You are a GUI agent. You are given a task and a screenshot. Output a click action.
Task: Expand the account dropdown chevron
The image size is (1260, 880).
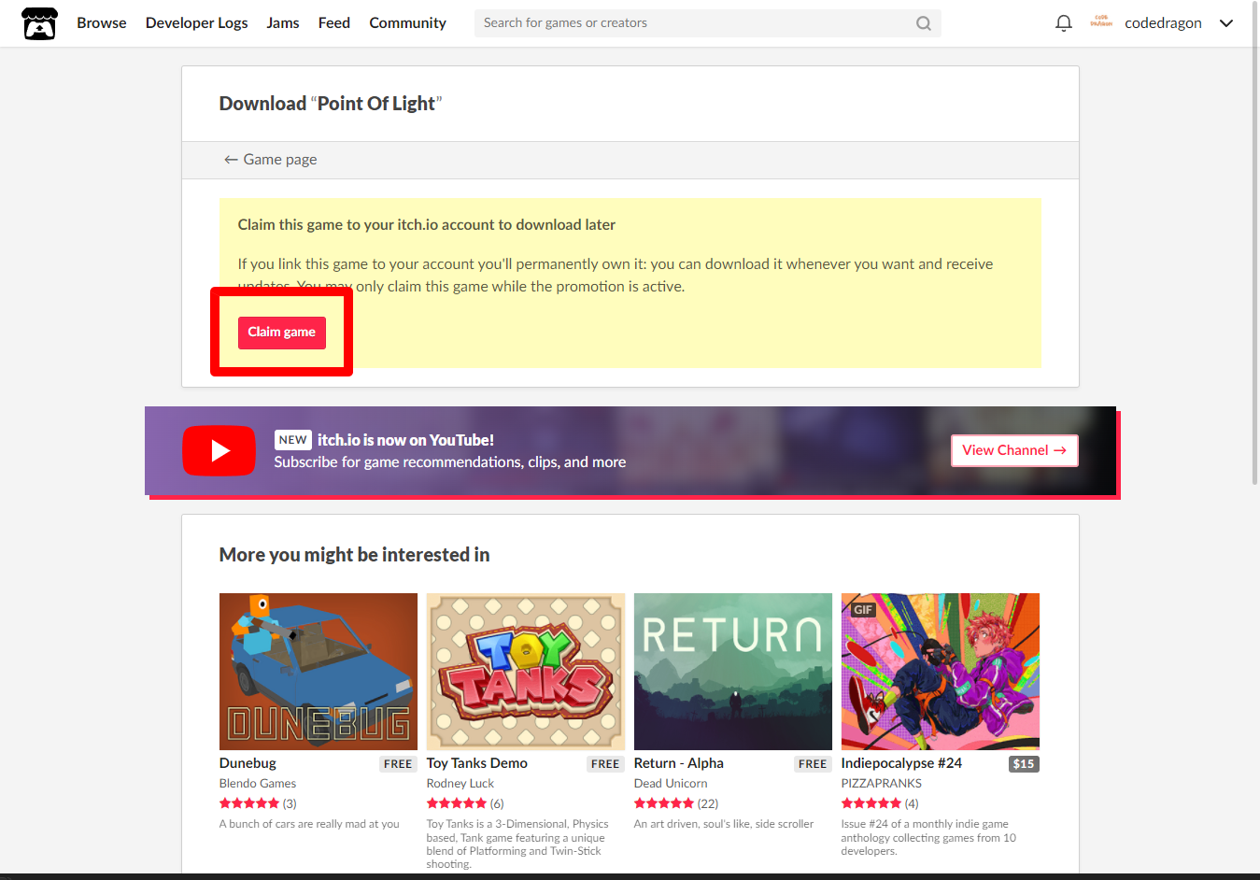click(1226, 23)
